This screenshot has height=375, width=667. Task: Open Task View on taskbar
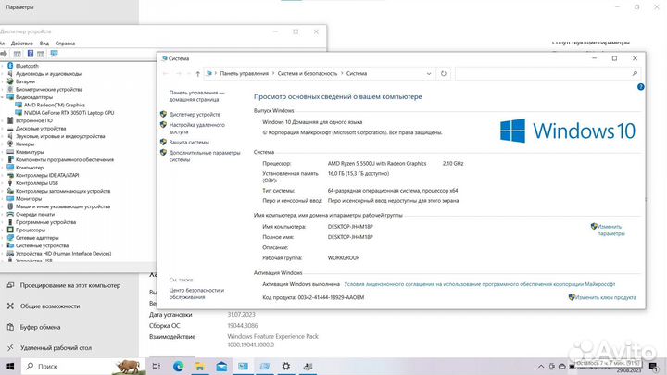point(157,366)
